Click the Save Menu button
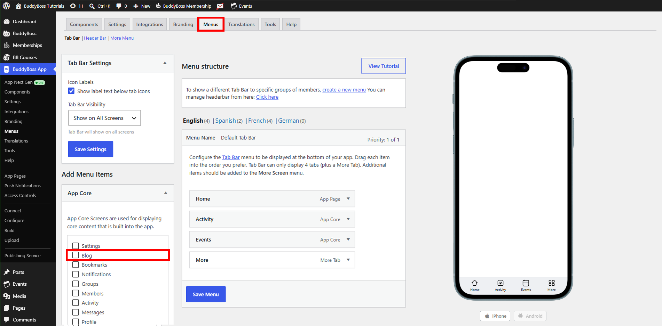 (206, 294)
